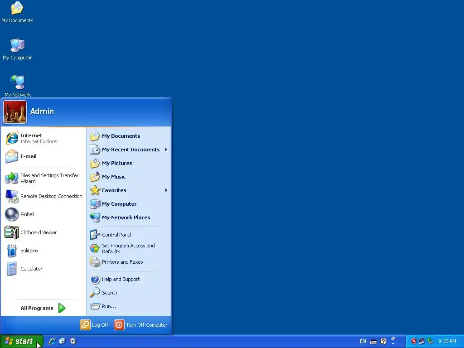Viewport: 464px width, 348px height.
Task: Open My Network Places in the Start menu
Action: 129,217
